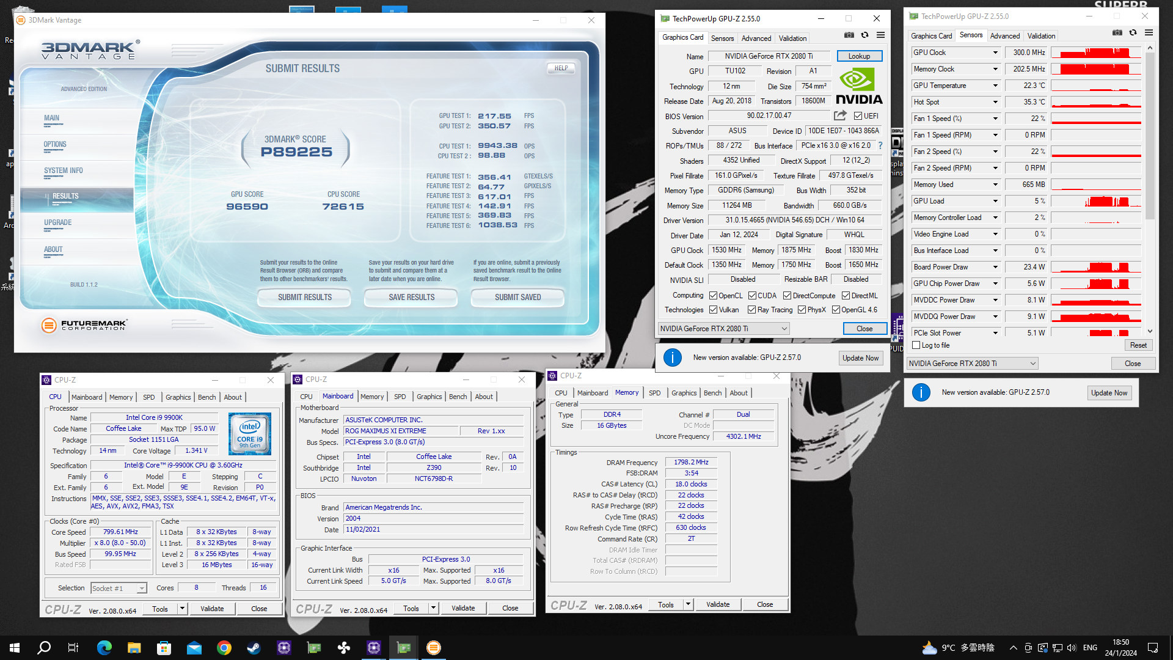This screenshot has width=1173, height=660.
Task: Open Steam from taskbar
Action: [254, 648]
